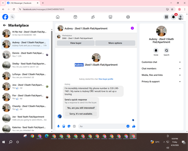Open the Facebook search magnifier
This screenshot has height=151, width=188.
[12, 17]
